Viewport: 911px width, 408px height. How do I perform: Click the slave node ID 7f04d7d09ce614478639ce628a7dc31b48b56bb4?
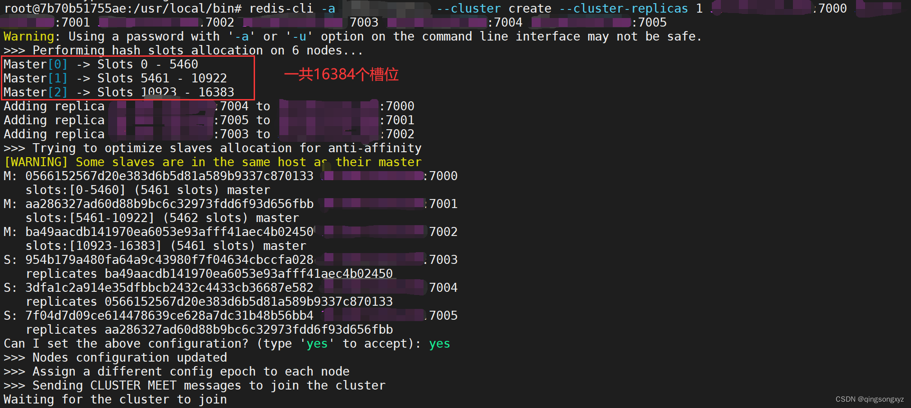coord(169,316)
